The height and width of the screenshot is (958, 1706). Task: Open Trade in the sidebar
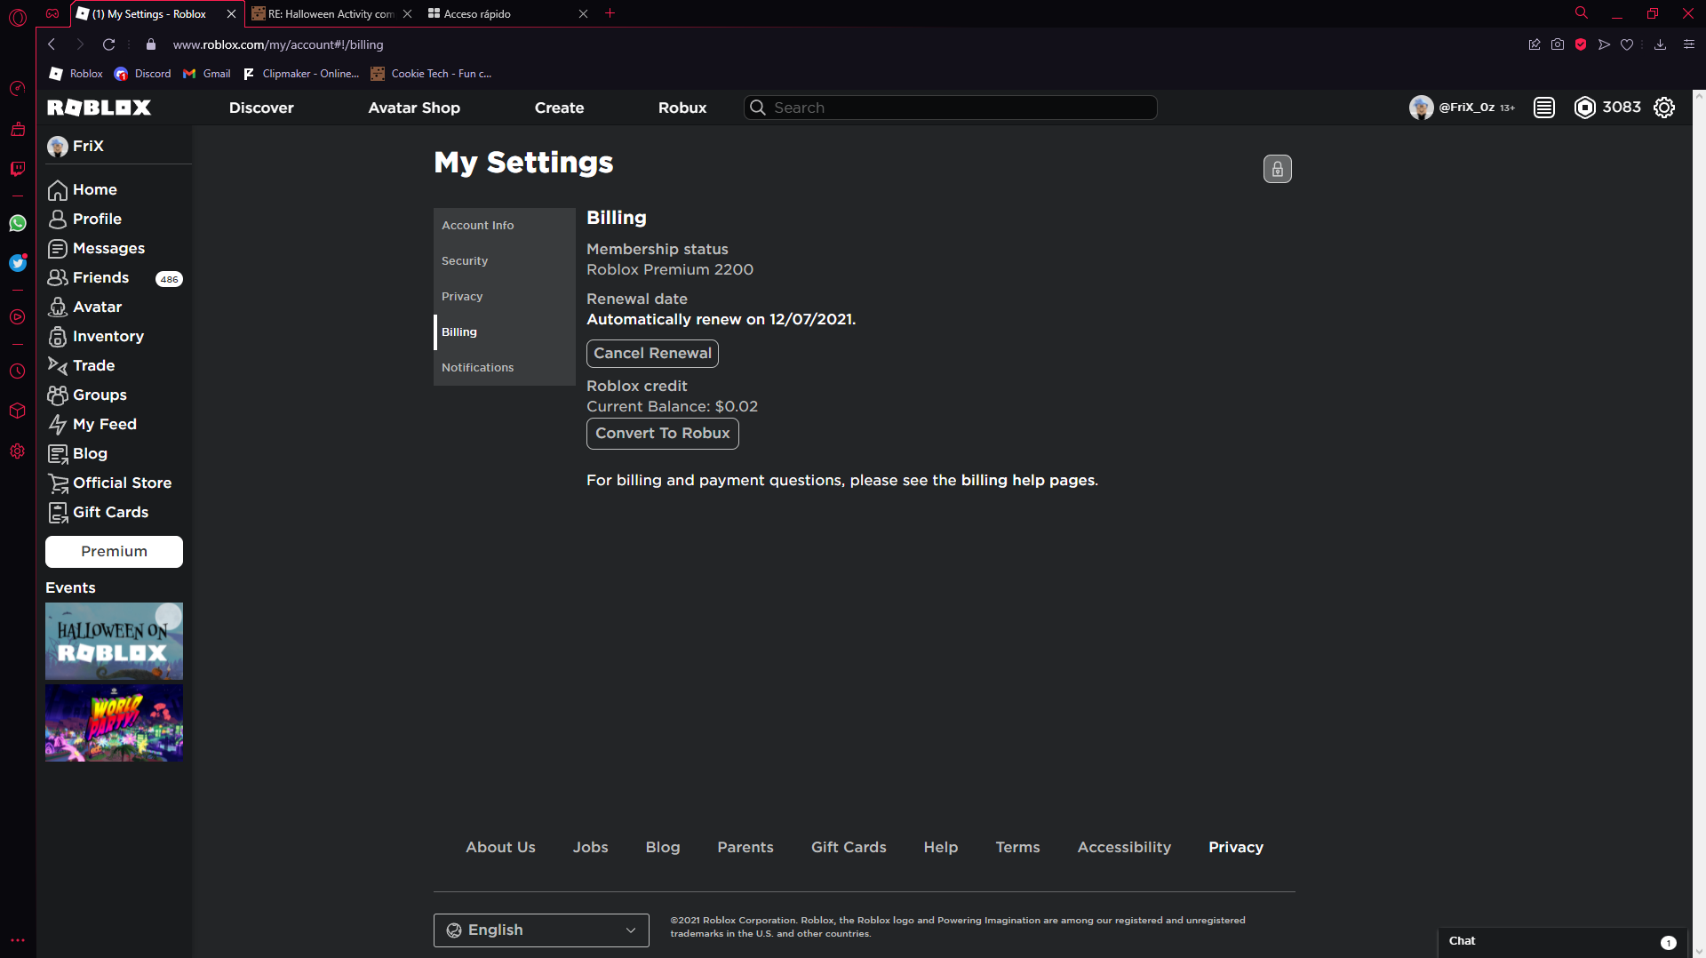coord(81,365)
